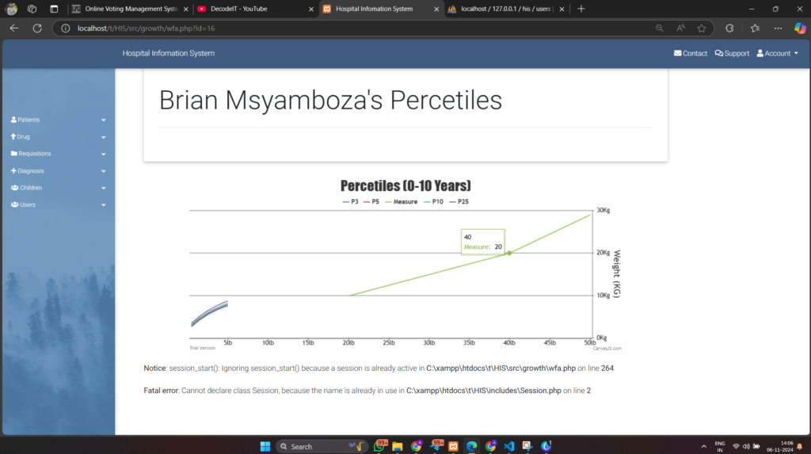
Task: Toggle the P3 series in chart legend
Action: pyautogui.click(x=350, y=202)
